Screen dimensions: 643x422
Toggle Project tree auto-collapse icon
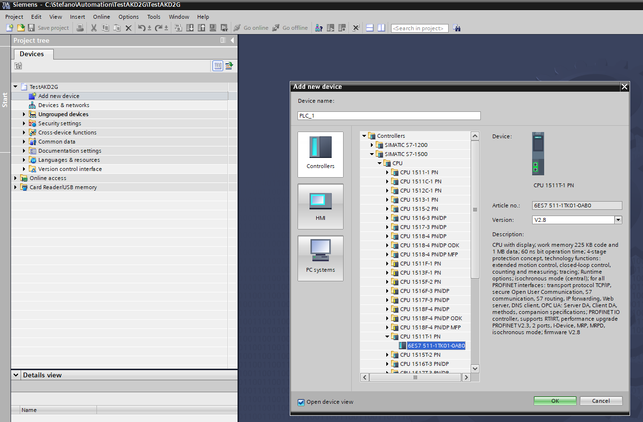tap(223, 40)
